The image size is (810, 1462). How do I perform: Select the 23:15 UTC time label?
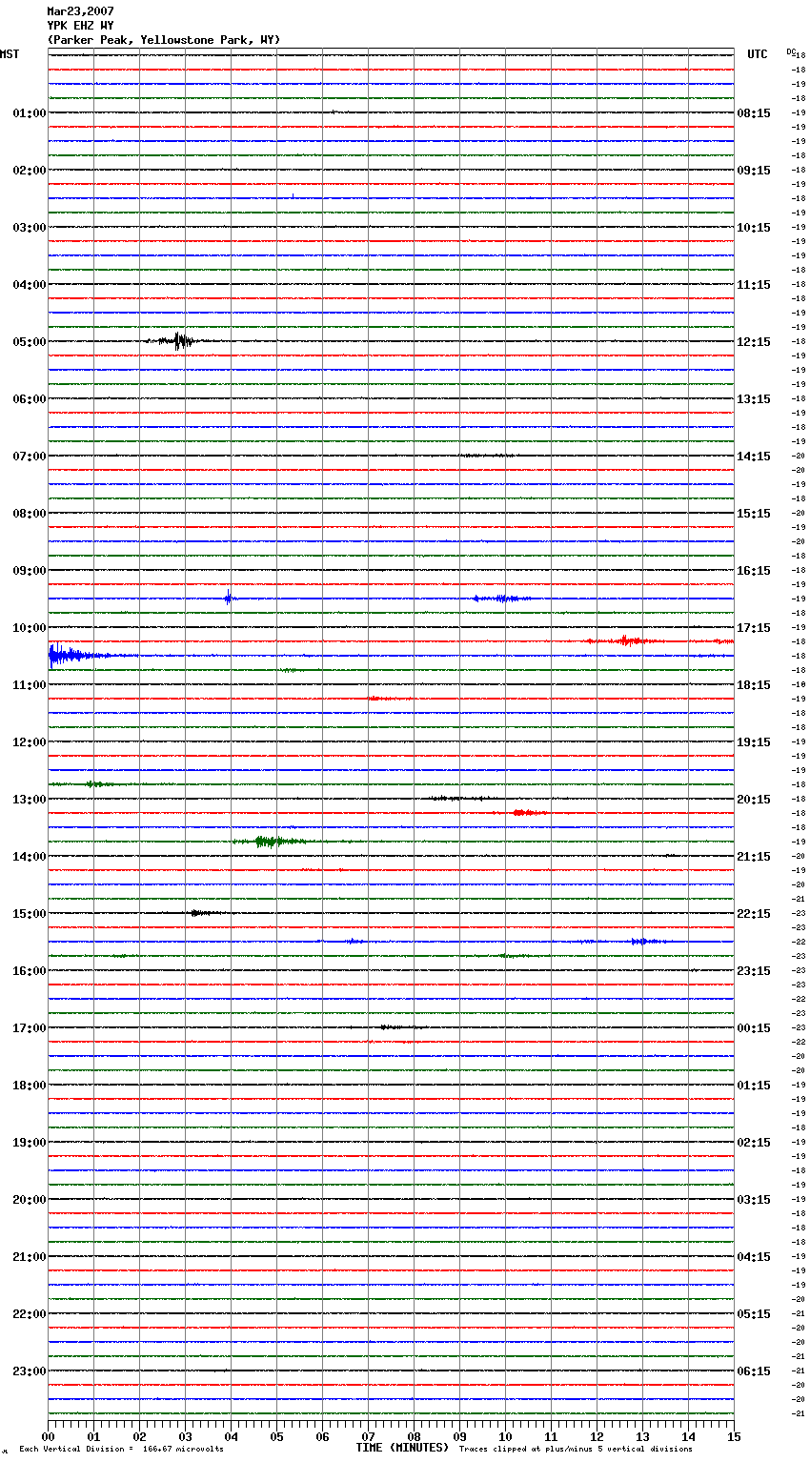(754, 971)
